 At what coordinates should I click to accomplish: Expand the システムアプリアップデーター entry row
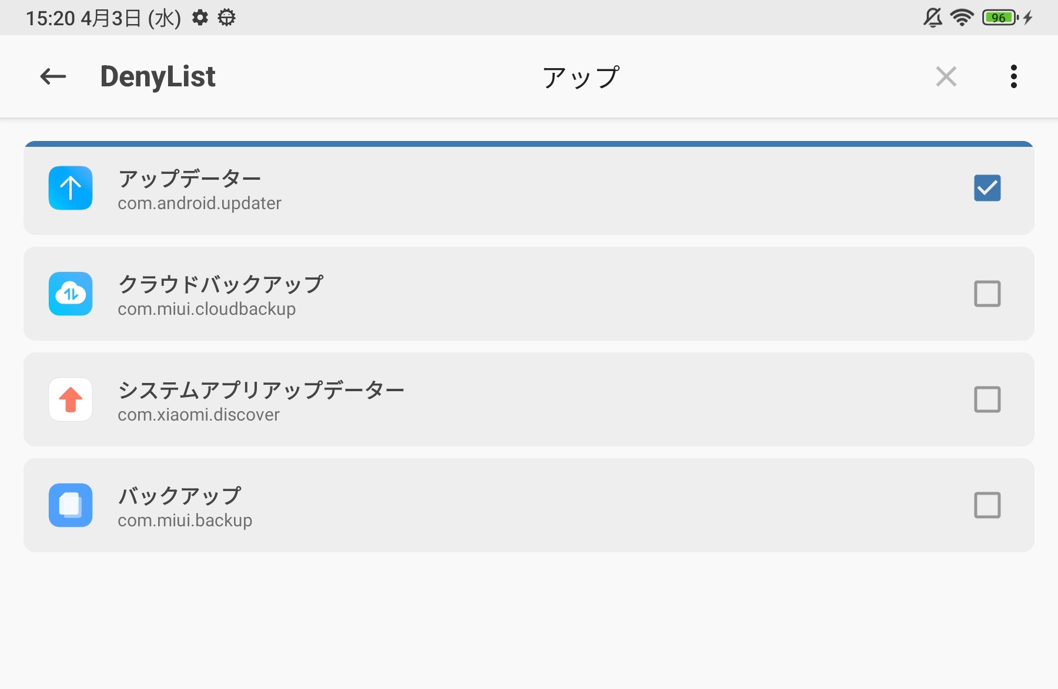coord(529,399)
